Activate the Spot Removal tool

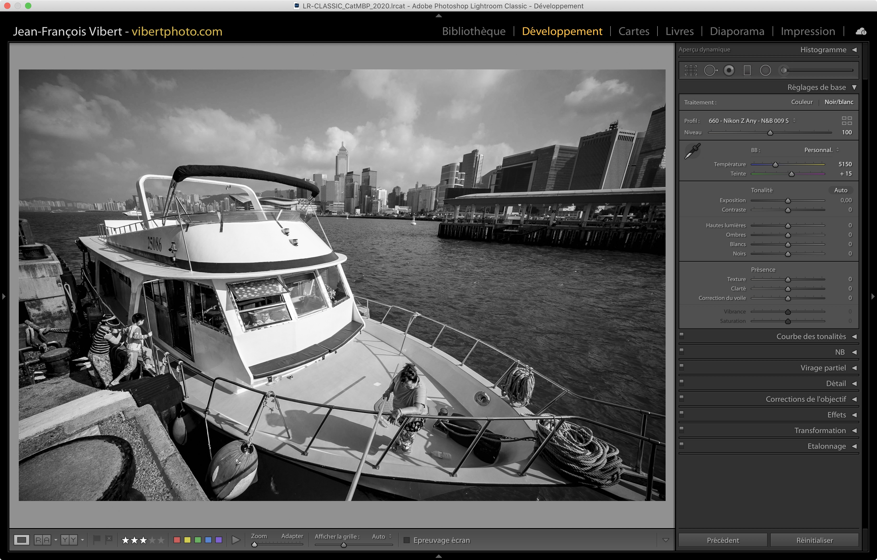coord(710,70)
